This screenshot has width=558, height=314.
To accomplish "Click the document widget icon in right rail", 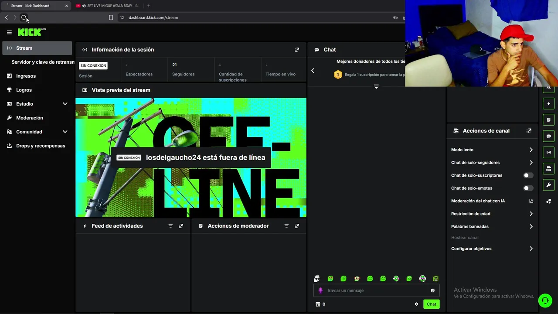I will [549, 120].
